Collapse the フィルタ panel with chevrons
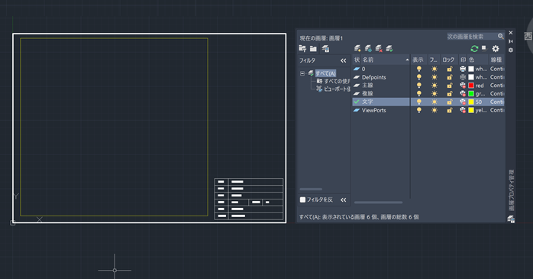The width and height of the screenshot is (533, 279). pyautogui.click(x=344, y=60)
